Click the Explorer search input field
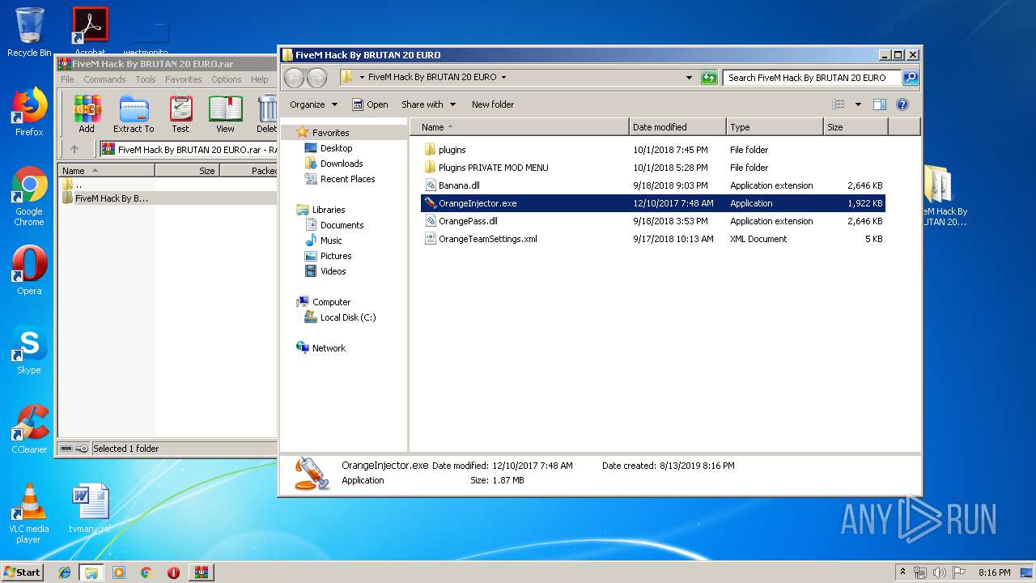 coord(812,78)
